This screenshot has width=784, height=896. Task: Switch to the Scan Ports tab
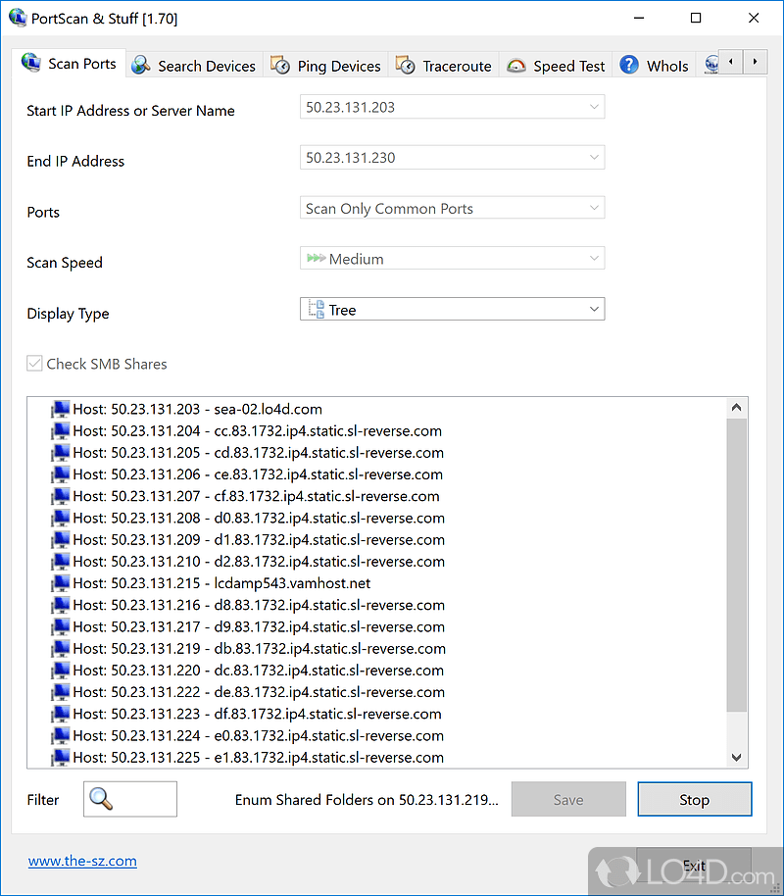point(69,64)
